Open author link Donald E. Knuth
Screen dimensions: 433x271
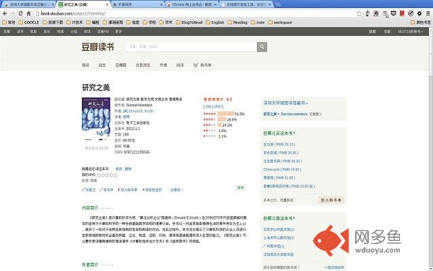coord(138,111)
